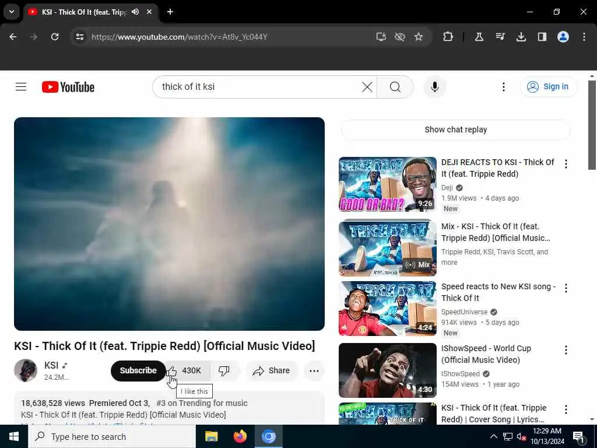Clear the search box with X icon
Viewport: 597px width, 448px height.
coord(367,87)
